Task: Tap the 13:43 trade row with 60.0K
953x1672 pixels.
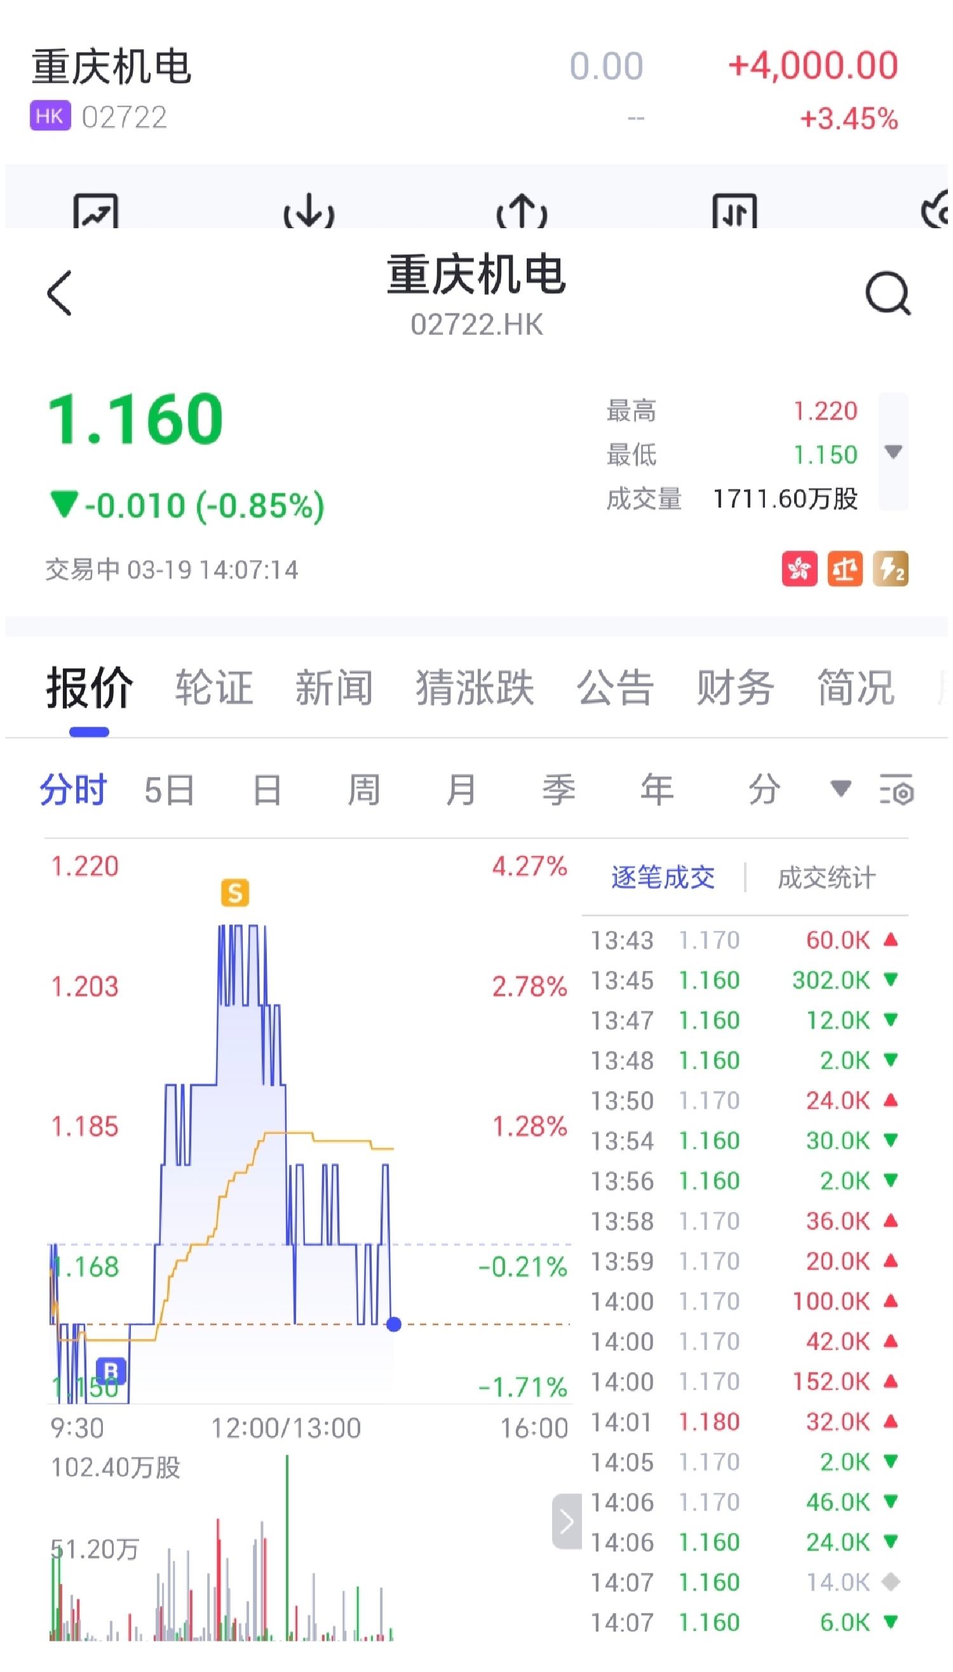Action: click(x=744, y=940)
